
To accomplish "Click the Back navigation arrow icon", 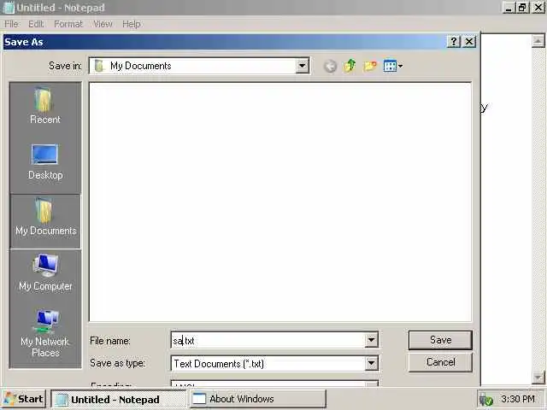I will (x=330, y=66).
